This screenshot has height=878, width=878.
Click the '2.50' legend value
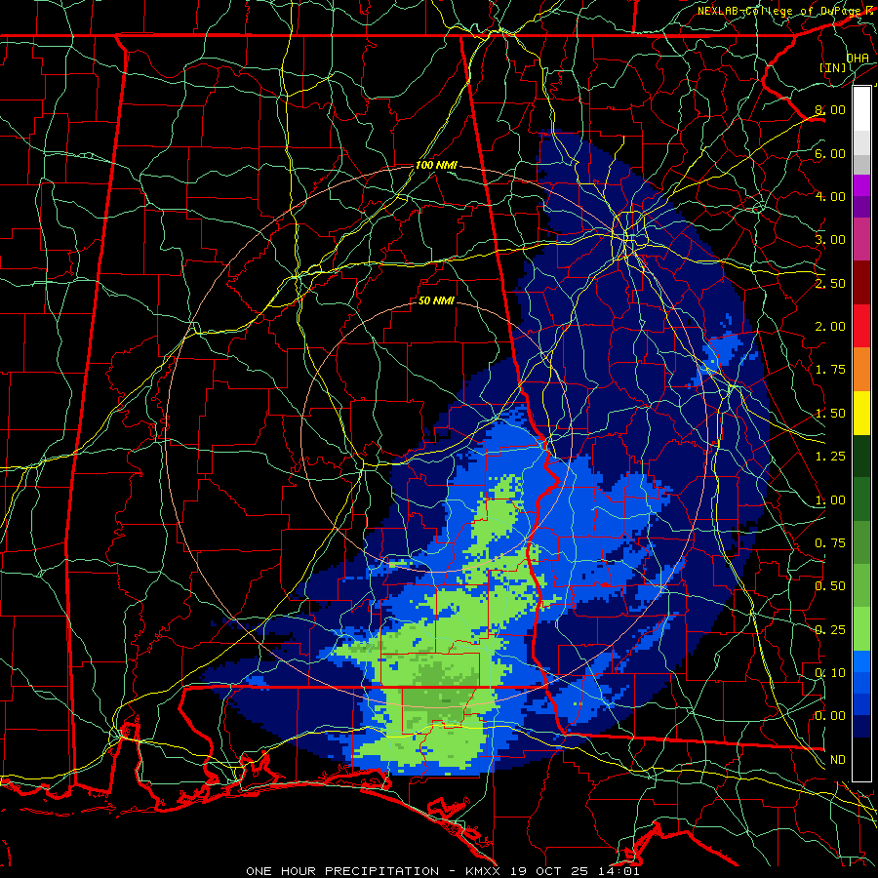[830, 283]
